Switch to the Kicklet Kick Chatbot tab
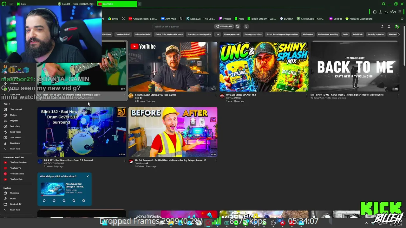This screenshot has height=228, width=406. click(x=76, y=4)
